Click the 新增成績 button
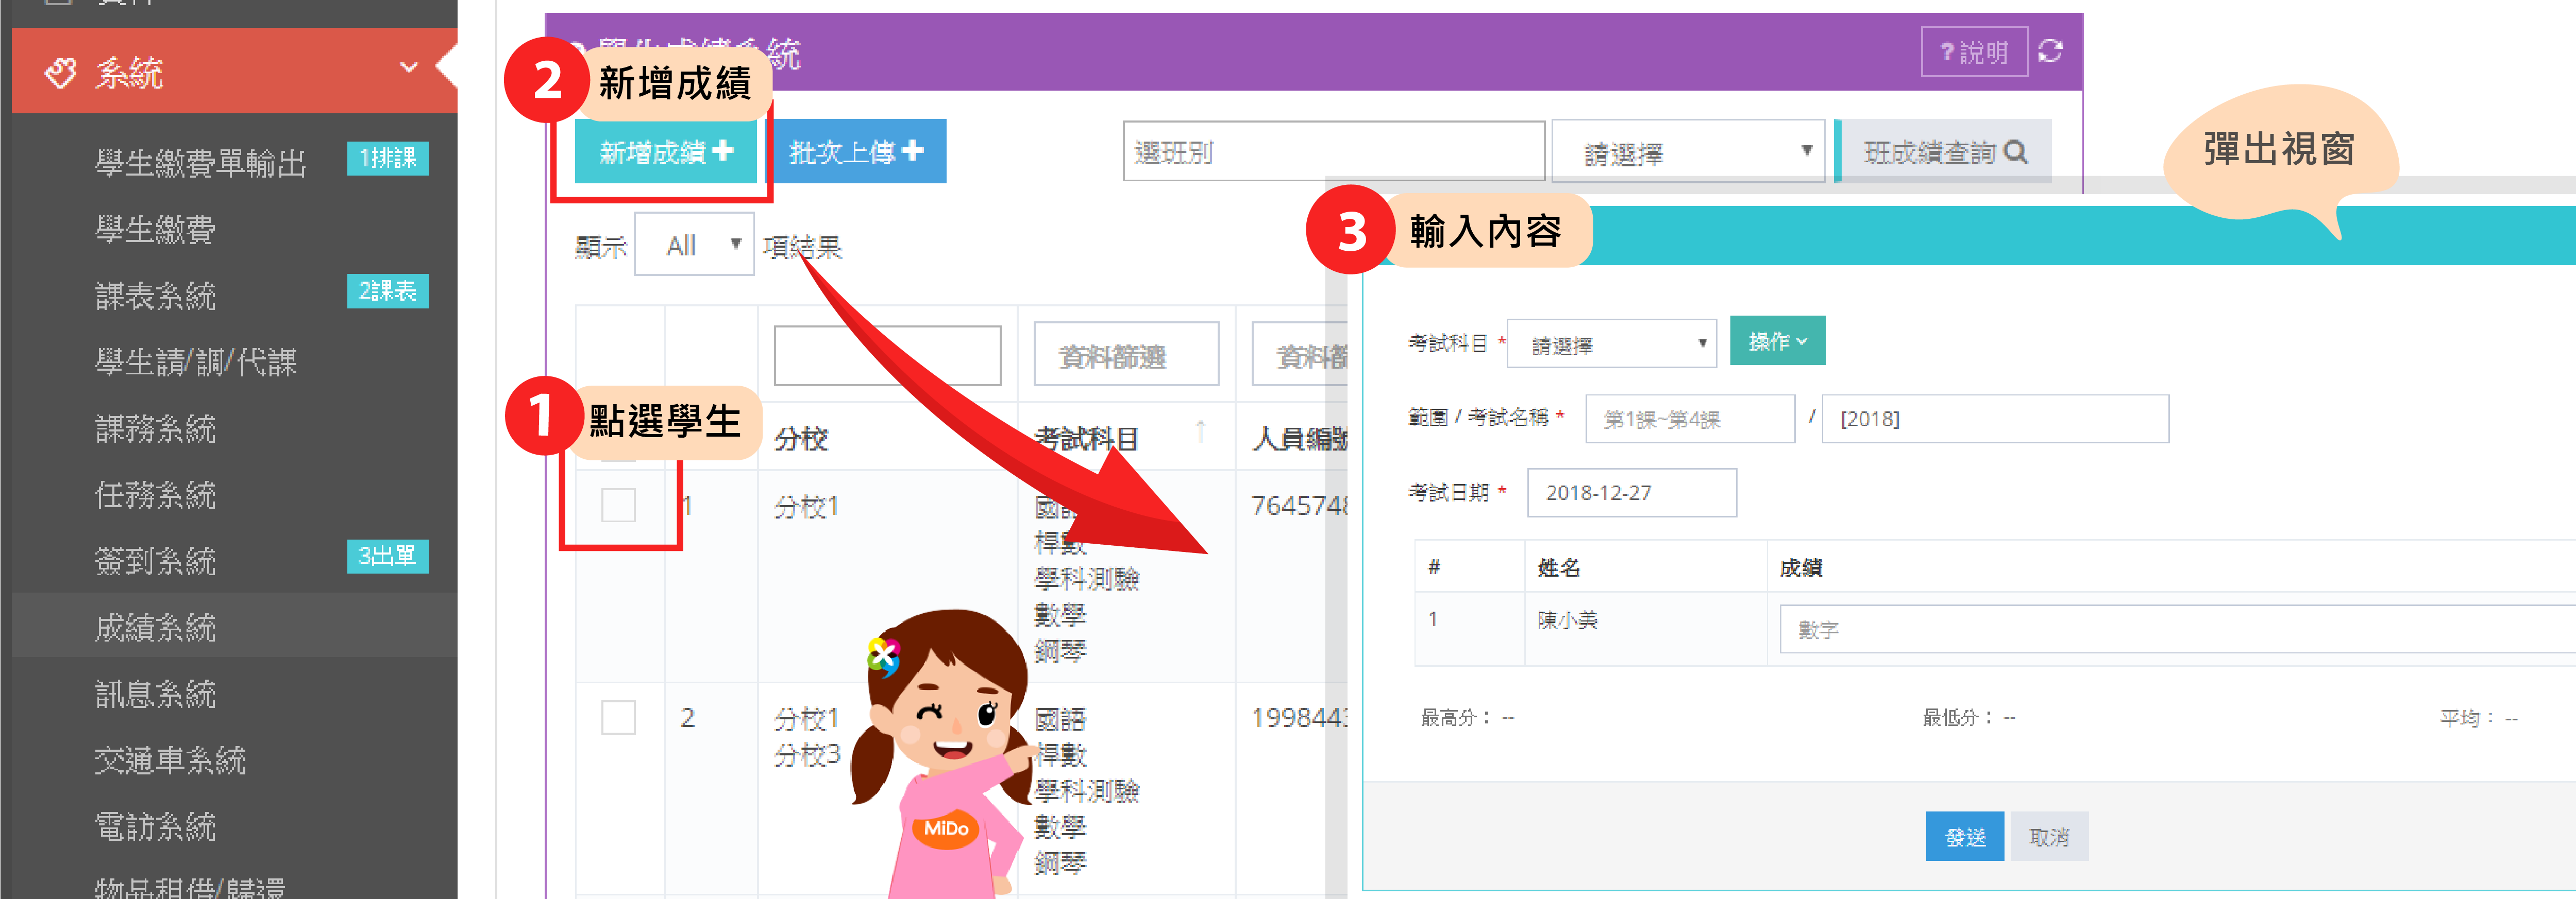This screenshot has height=899, width=2576. tap(665, 152)
